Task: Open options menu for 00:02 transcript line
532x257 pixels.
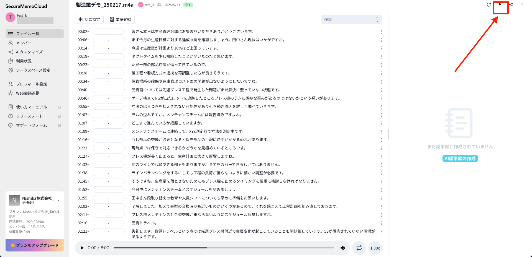Action: click(382, 32)
